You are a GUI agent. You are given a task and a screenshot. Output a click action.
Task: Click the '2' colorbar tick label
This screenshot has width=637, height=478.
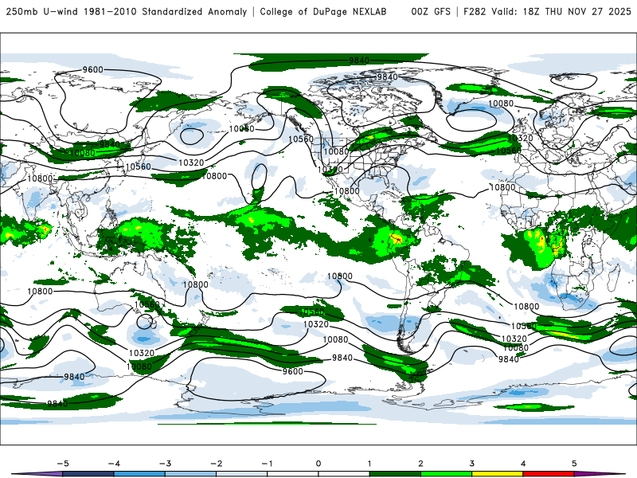point(421,464)
